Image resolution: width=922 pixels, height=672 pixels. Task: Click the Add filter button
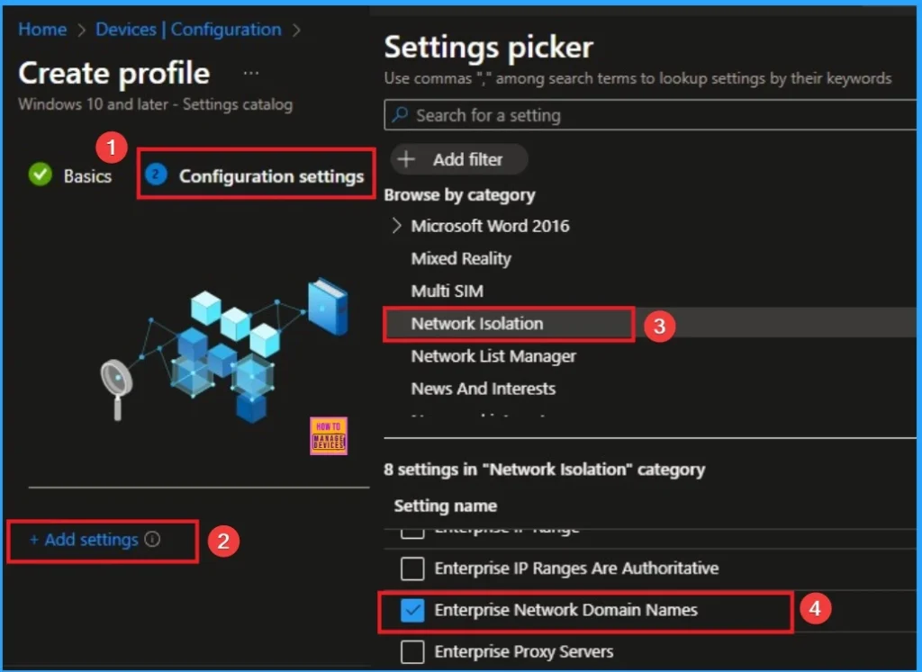point(459,159)
